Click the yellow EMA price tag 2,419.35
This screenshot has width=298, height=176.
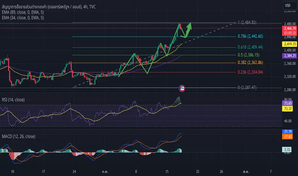point(290,44)
